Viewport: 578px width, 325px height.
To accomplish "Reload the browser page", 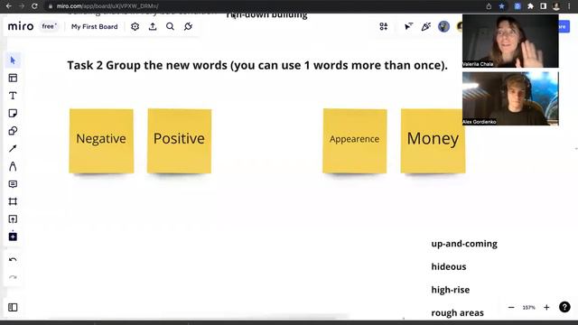I will pyautogui.click(x=34, y=6).
